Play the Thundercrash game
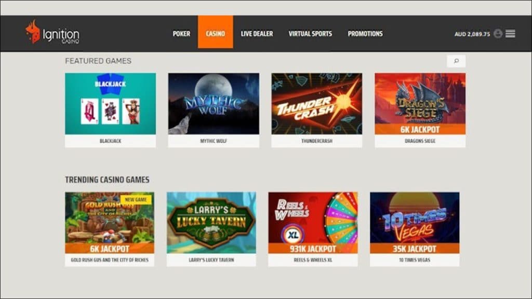This screenshot has height=299, width=532. 316,104
